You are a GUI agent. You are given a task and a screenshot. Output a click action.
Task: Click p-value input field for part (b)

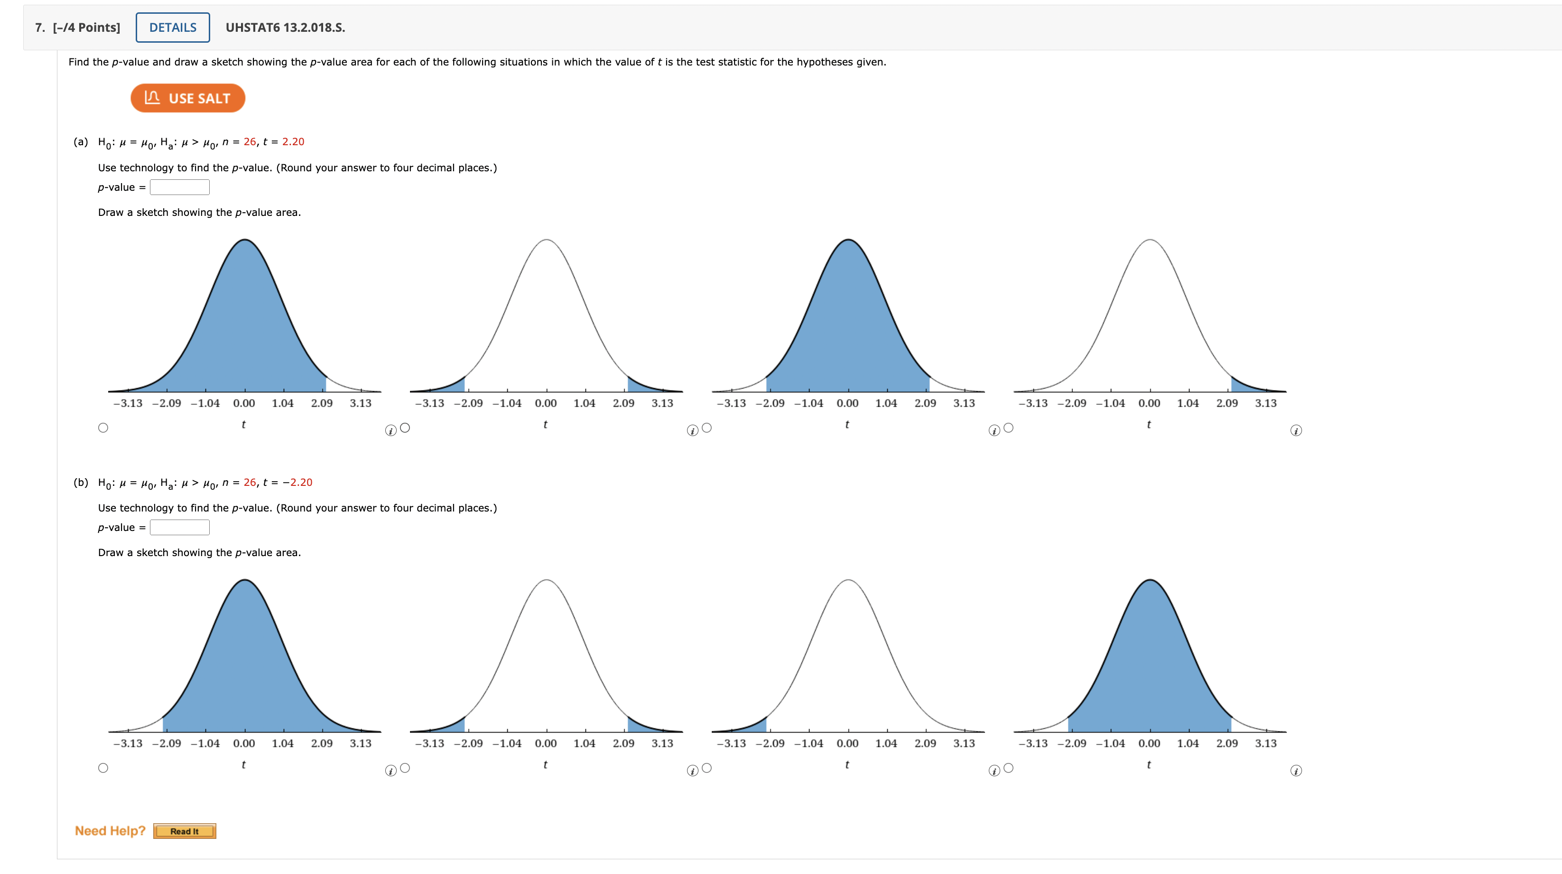click(x=179, y=528)
